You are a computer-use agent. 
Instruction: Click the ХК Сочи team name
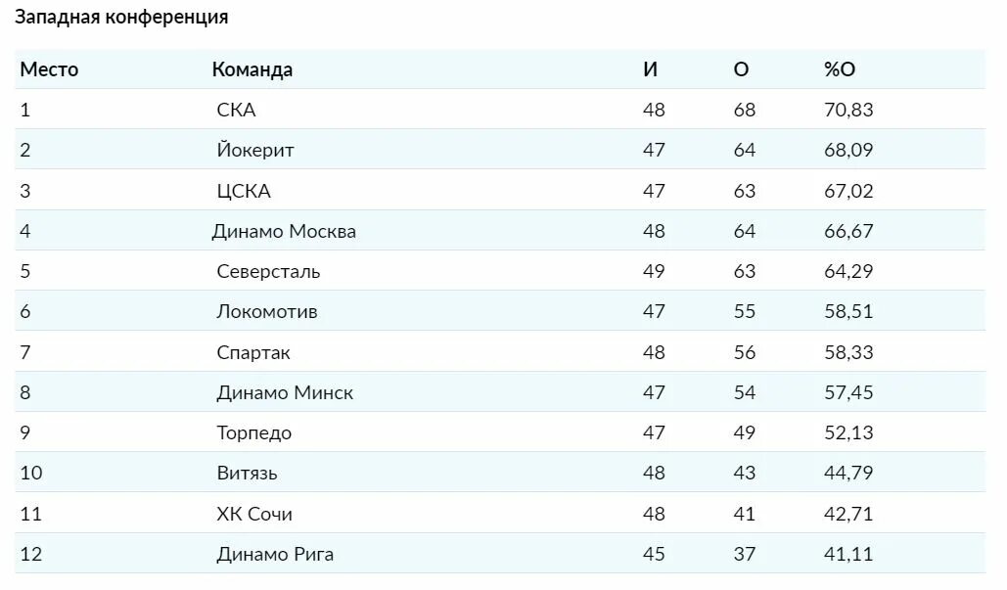(x=254, y=514)
